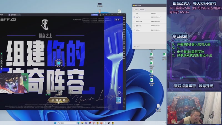Click the 注销 logout button in the game
222x125 pixels.
pos(117,20)
